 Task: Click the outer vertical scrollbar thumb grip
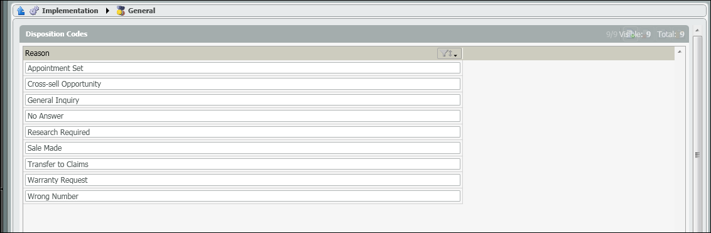tap(698, 155)
